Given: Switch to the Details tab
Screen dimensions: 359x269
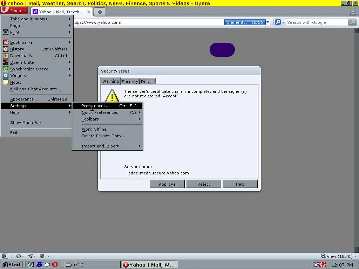Looking at the screenshot, I should [148, 81].
